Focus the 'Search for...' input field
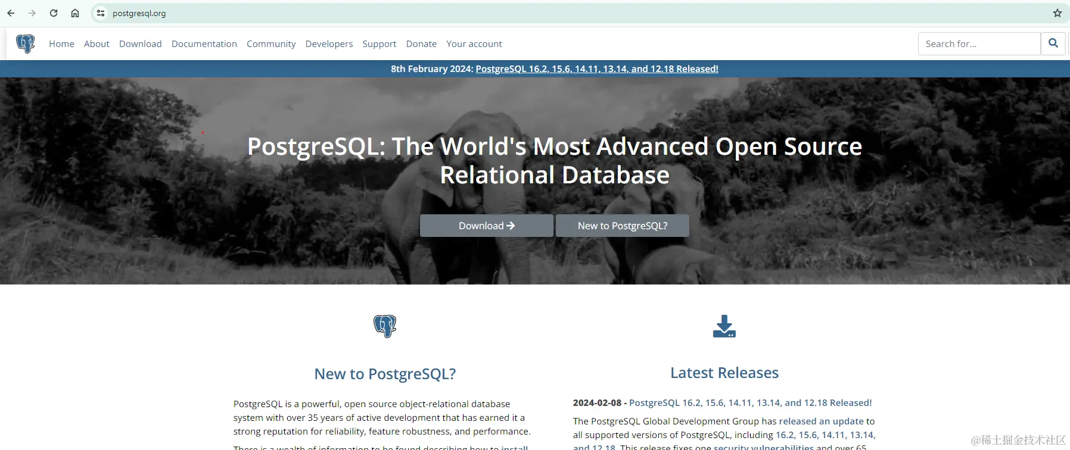The width and height of the screenshot is (1070, 450). 979,43
